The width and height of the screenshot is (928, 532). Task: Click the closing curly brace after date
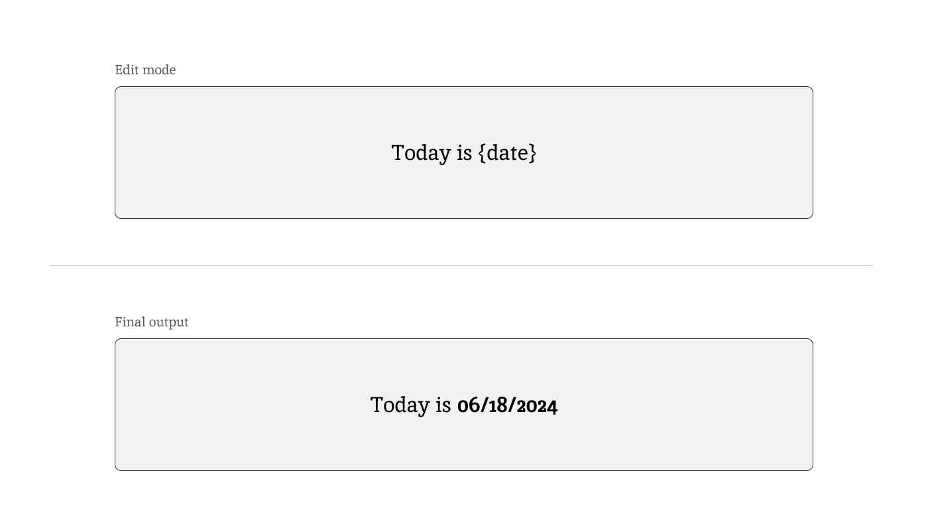[x=533, y=153]
